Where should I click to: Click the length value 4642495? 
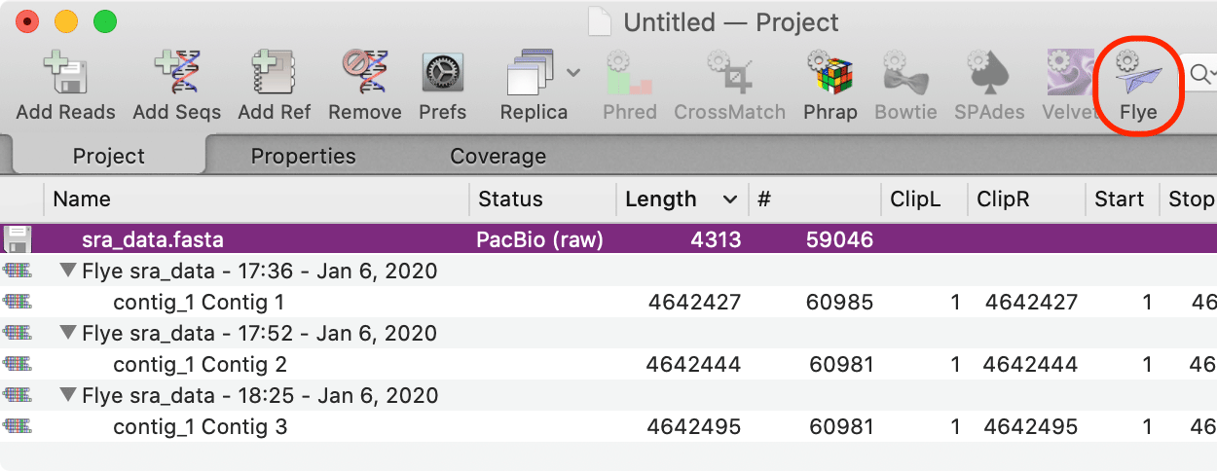click(694, 426)
